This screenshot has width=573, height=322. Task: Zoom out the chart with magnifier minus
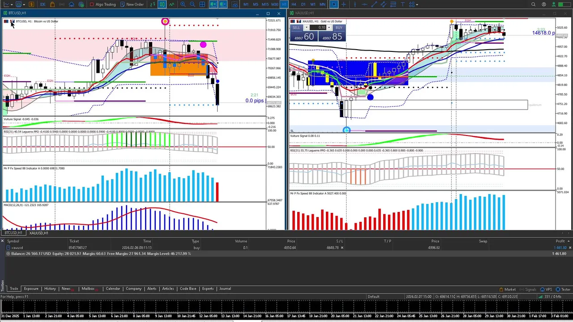(192, 4)
